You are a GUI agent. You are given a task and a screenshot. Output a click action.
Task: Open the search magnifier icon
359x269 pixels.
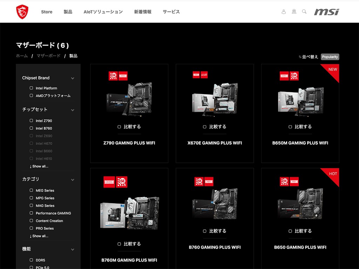tap(304, 12)
